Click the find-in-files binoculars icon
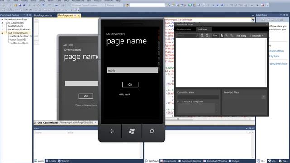This screenshot has width=290, height=163. click(127, 5)
